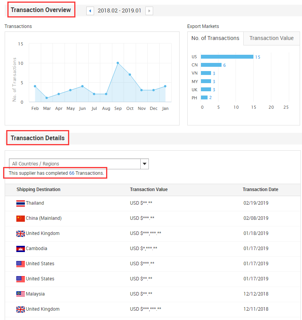
Task: Click the CN bar in Export Markets
Action: click(x=211, y=65)
